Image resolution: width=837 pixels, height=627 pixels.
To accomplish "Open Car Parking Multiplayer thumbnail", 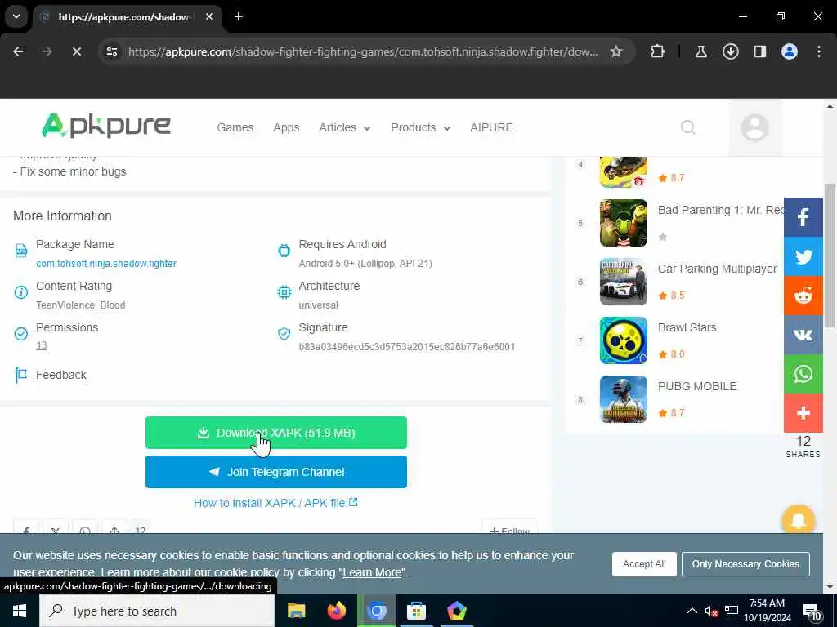I will pyautogui.click(x=623, y=282).
